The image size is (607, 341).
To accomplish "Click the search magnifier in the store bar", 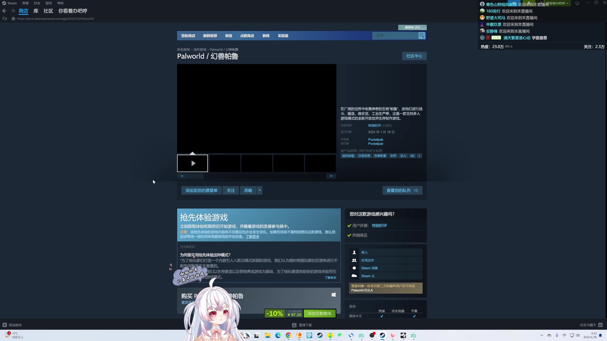I will point(422,36).
